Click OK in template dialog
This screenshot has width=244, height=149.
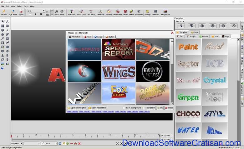(160, 108)
